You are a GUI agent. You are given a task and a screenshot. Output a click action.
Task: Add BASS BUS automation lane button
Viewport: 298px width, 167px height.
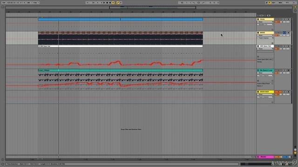[272, 102]
